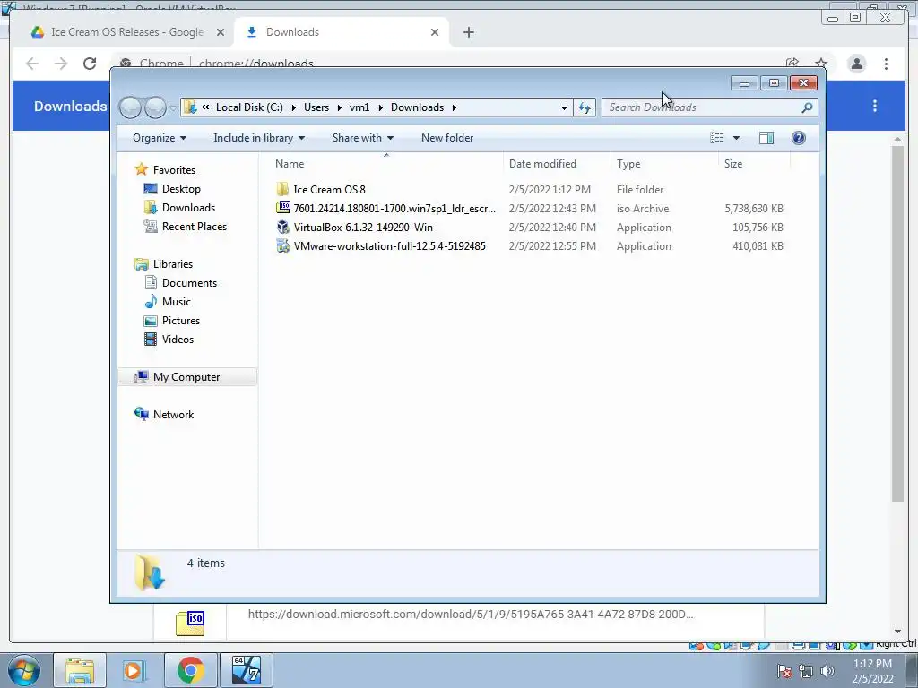Sort files by Size column header
The height and width of the screenshot is (688, 918).
coord(754,163)
